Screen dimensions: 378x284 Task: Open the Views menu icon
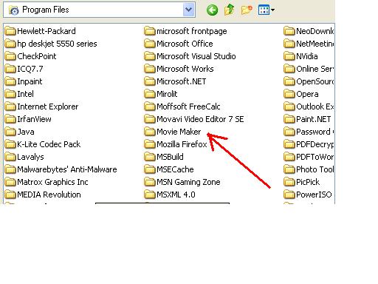click(264, 10)
